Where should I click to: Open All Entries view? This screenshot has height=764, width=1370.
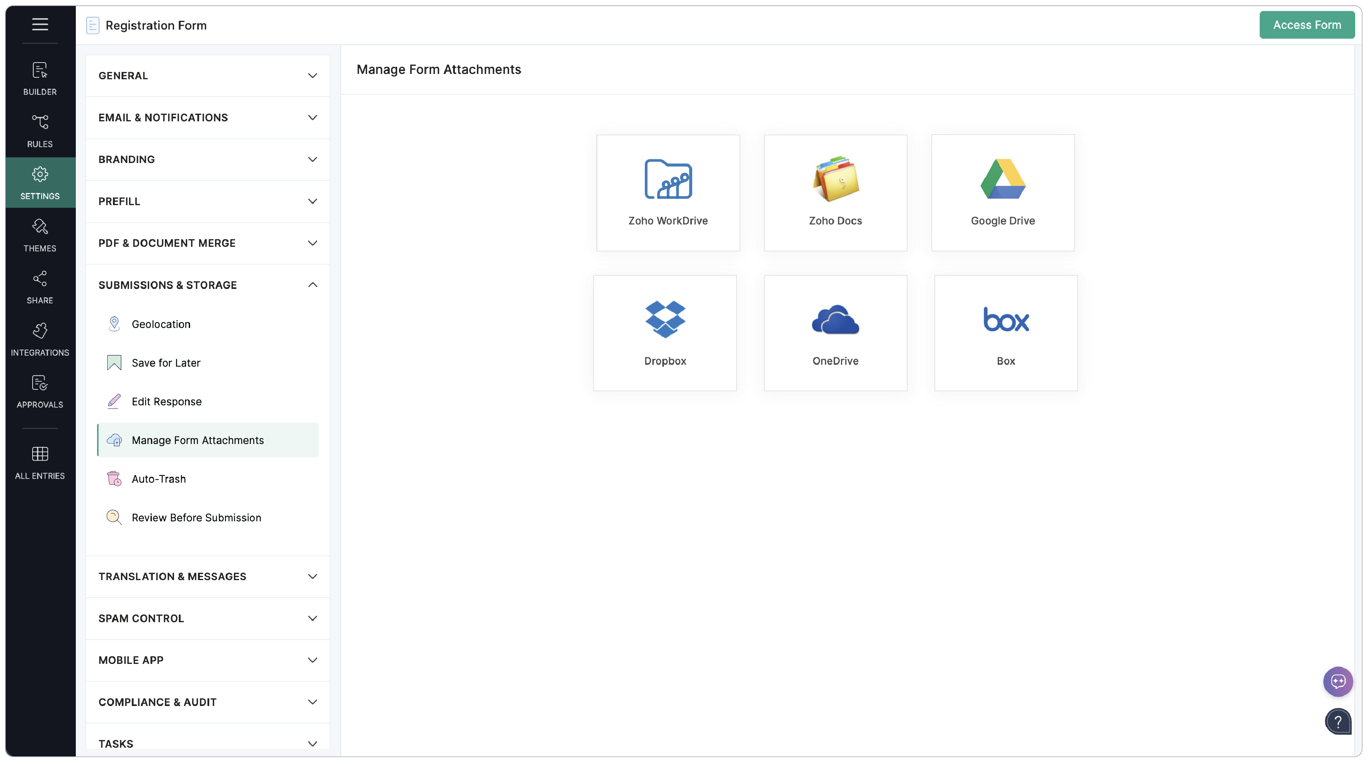pos(40,462)
